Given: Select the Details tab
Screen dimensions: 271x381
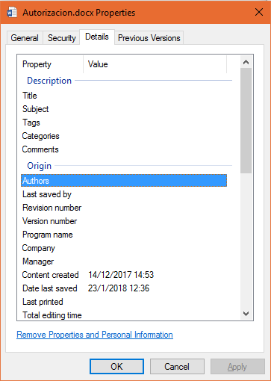Looking at the screenshot, I should tap(97, 37).
